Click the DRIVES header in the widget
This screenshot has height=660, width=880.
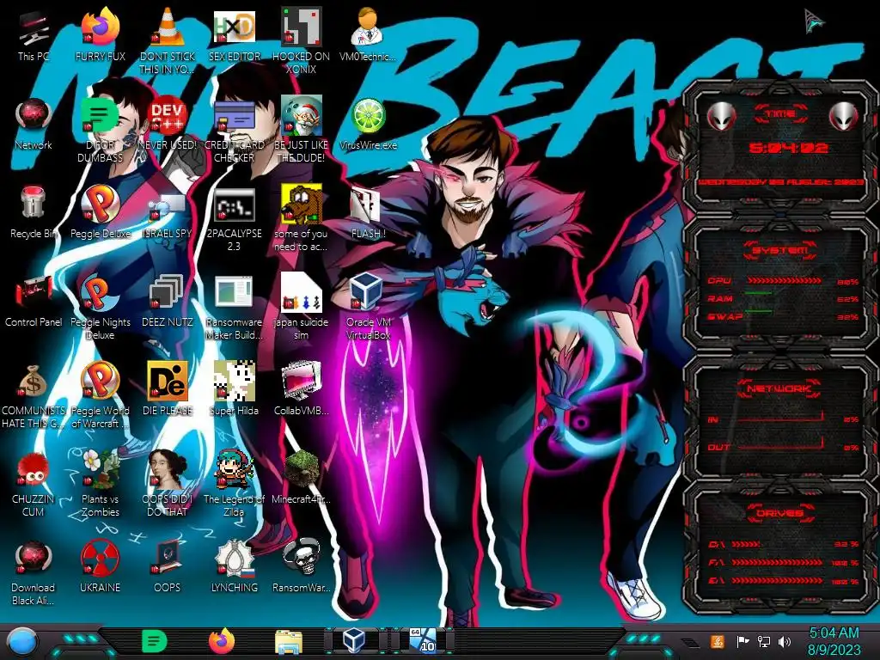click(780, 513)
